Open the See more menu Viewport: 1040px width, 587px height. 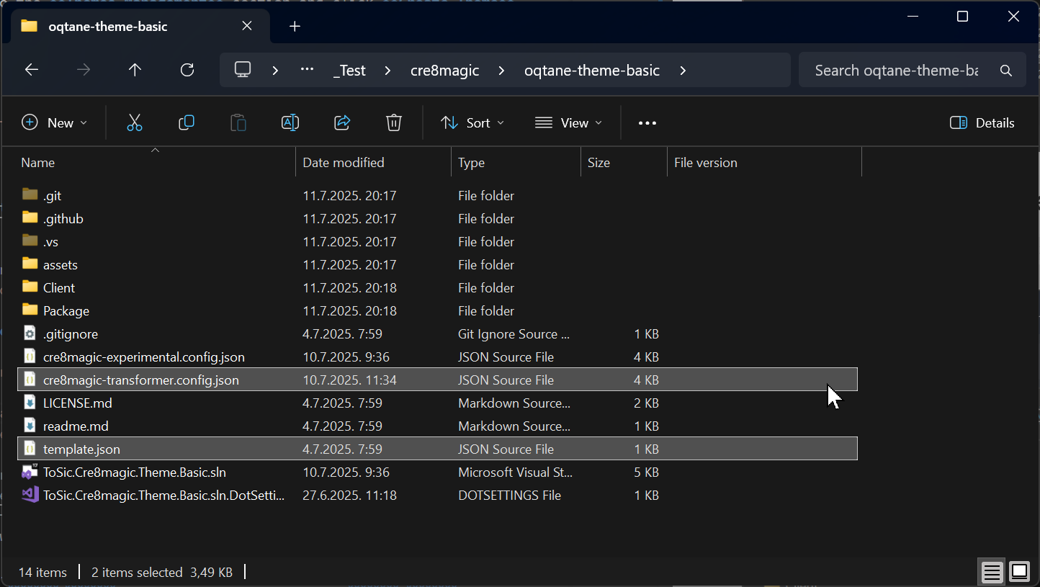click(647, 122)
